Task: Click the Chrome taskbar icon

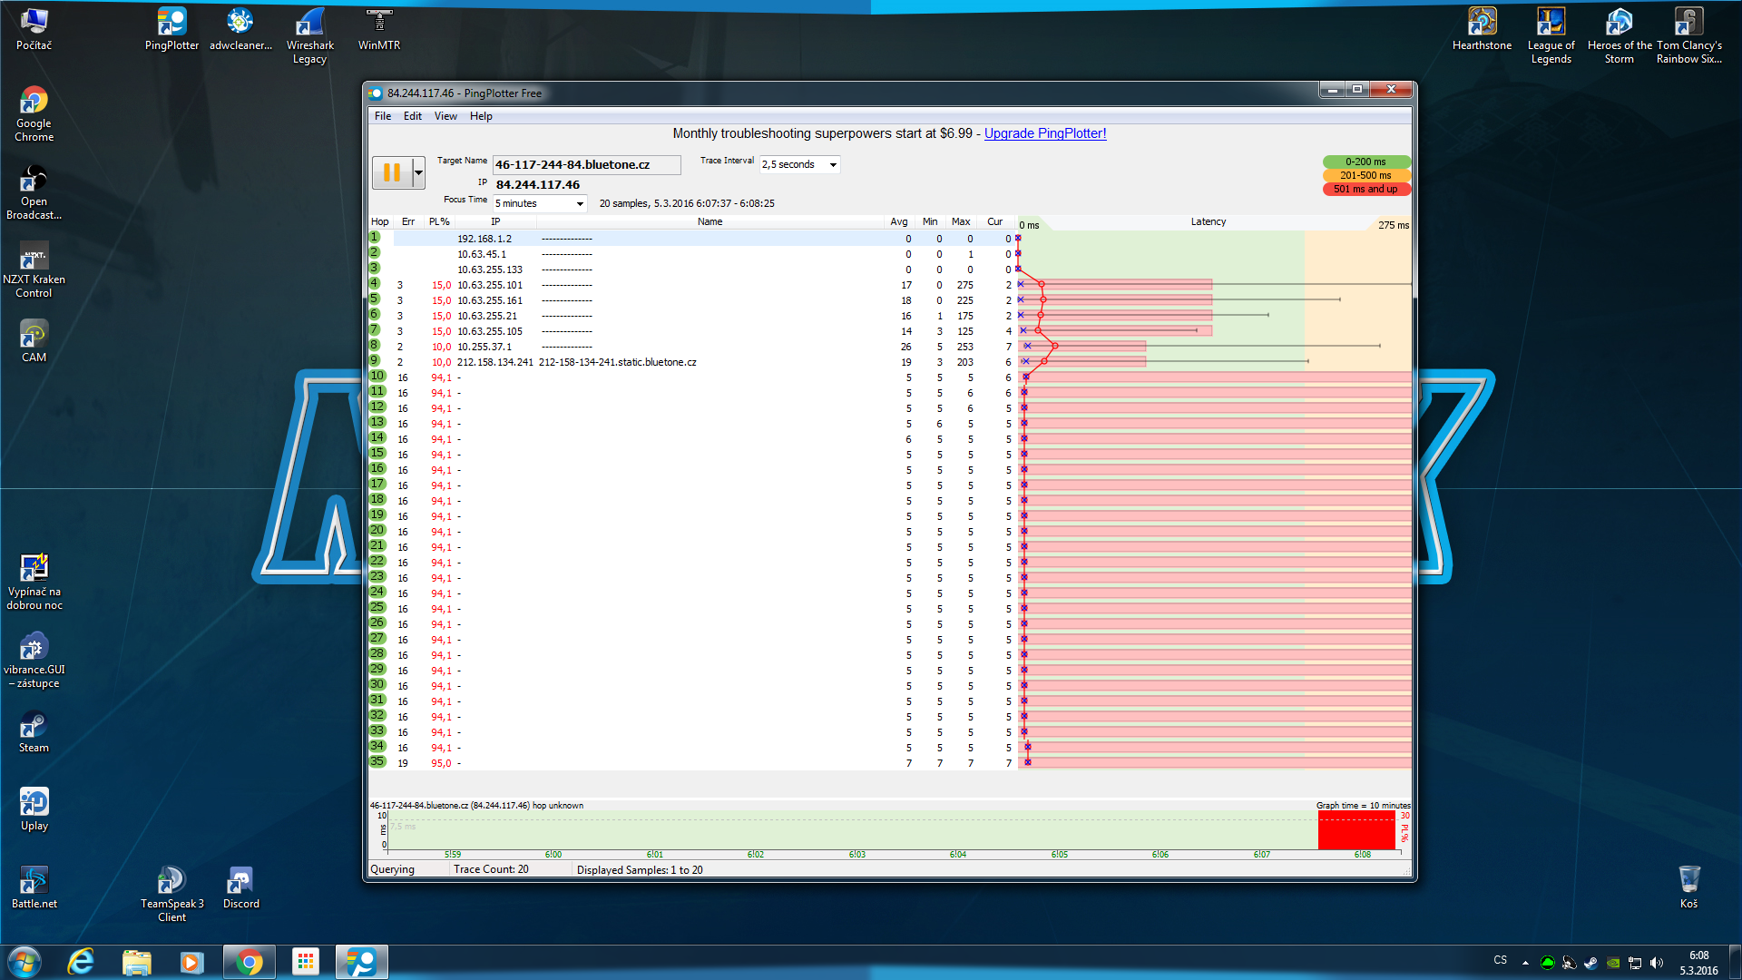Action: coord(249,962)
